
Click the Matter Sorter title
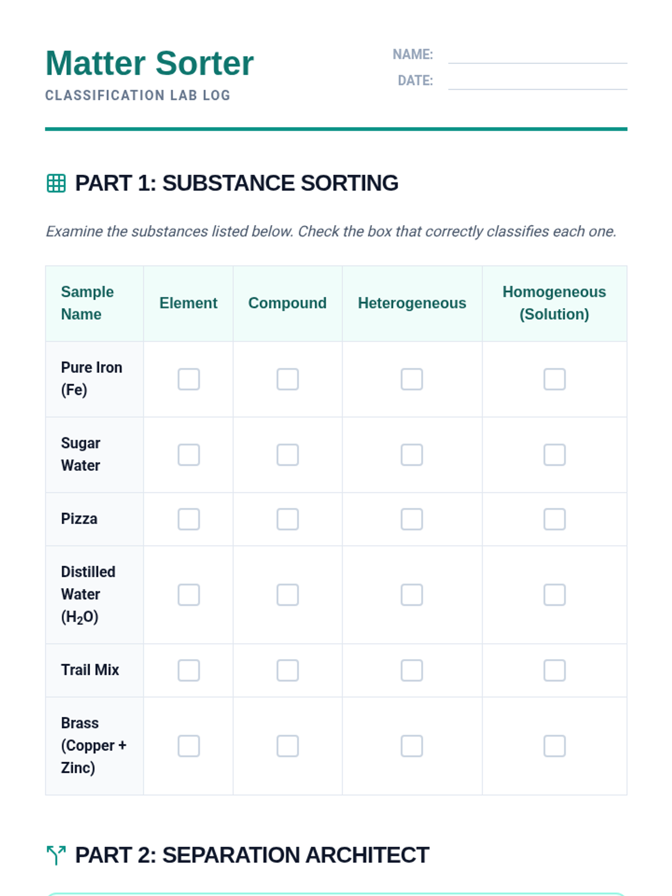[150, 63]
